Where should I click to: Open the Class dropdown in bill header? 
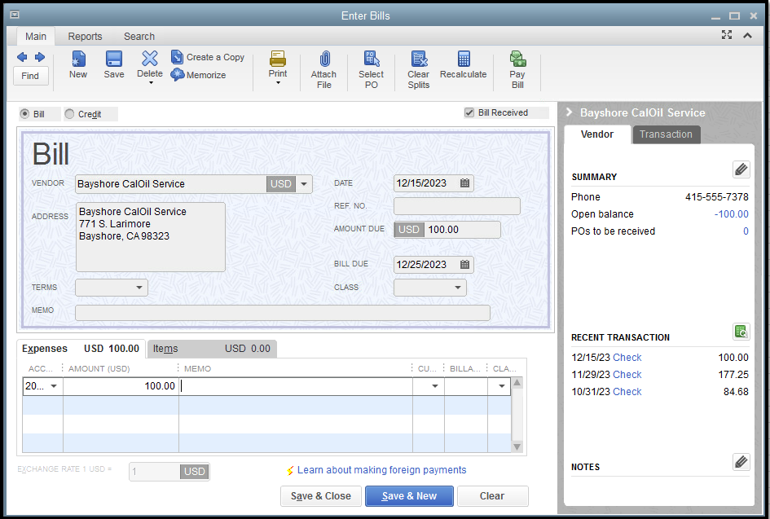pos(458,288)
